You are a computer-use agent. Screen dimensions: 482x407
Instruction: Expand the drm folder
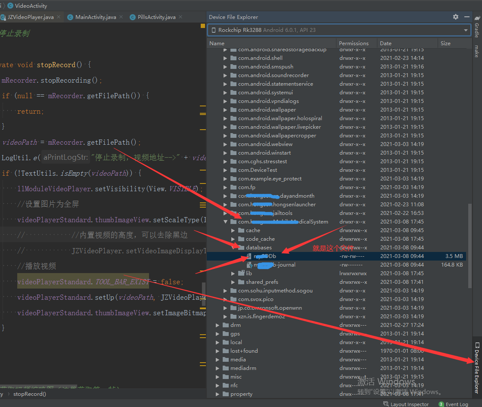coord(218,325)
